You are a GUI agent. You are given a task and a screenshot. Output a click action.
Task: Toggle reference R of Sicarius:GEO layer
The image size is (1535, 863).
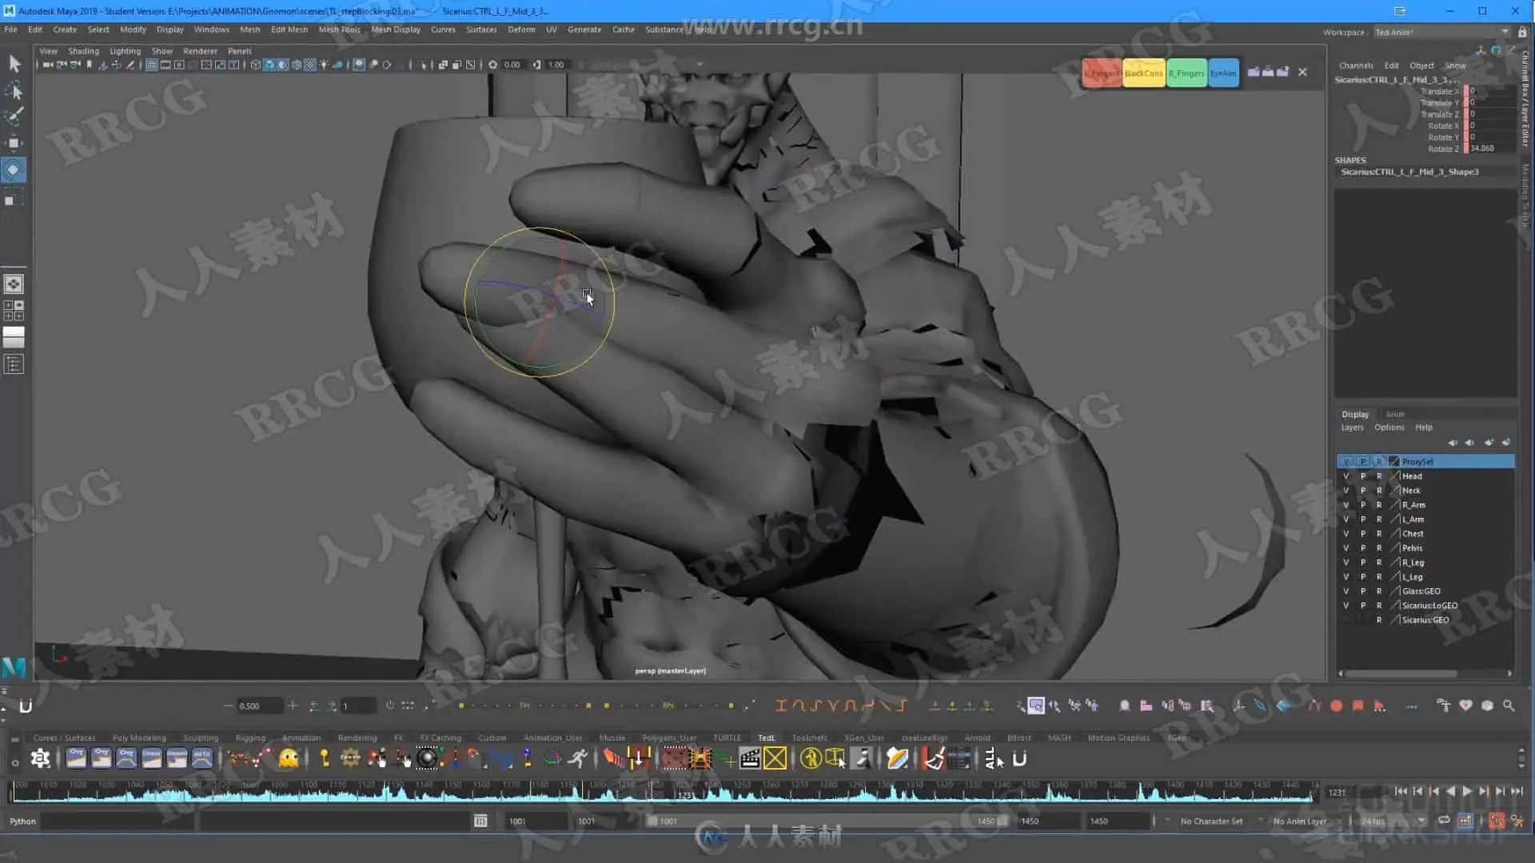[x=1378, y=620]
